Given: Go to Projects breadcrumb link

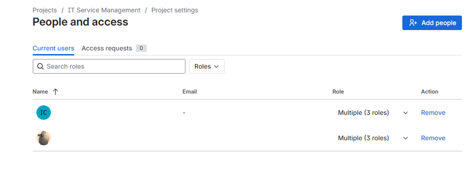Looking at the screenshot, I should (45, 10).
